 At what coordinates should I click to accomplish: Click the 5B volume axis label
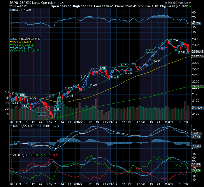click(7, 92)
